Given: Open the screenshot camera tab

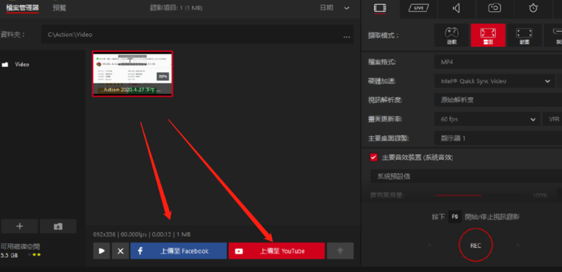Looking at the screenshot, I should (x=495, y=8).
